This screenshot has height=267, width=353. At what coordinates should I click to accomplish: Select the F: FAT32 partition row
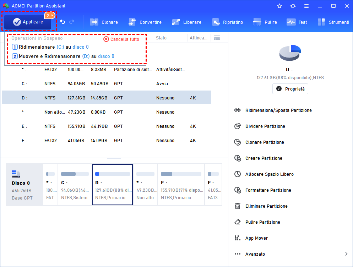[107, 141]
